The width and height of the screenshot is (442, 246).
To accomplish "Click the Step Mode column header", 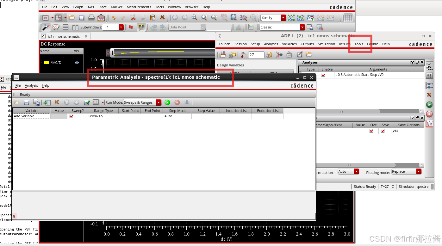I will click(x=177, y=111).
